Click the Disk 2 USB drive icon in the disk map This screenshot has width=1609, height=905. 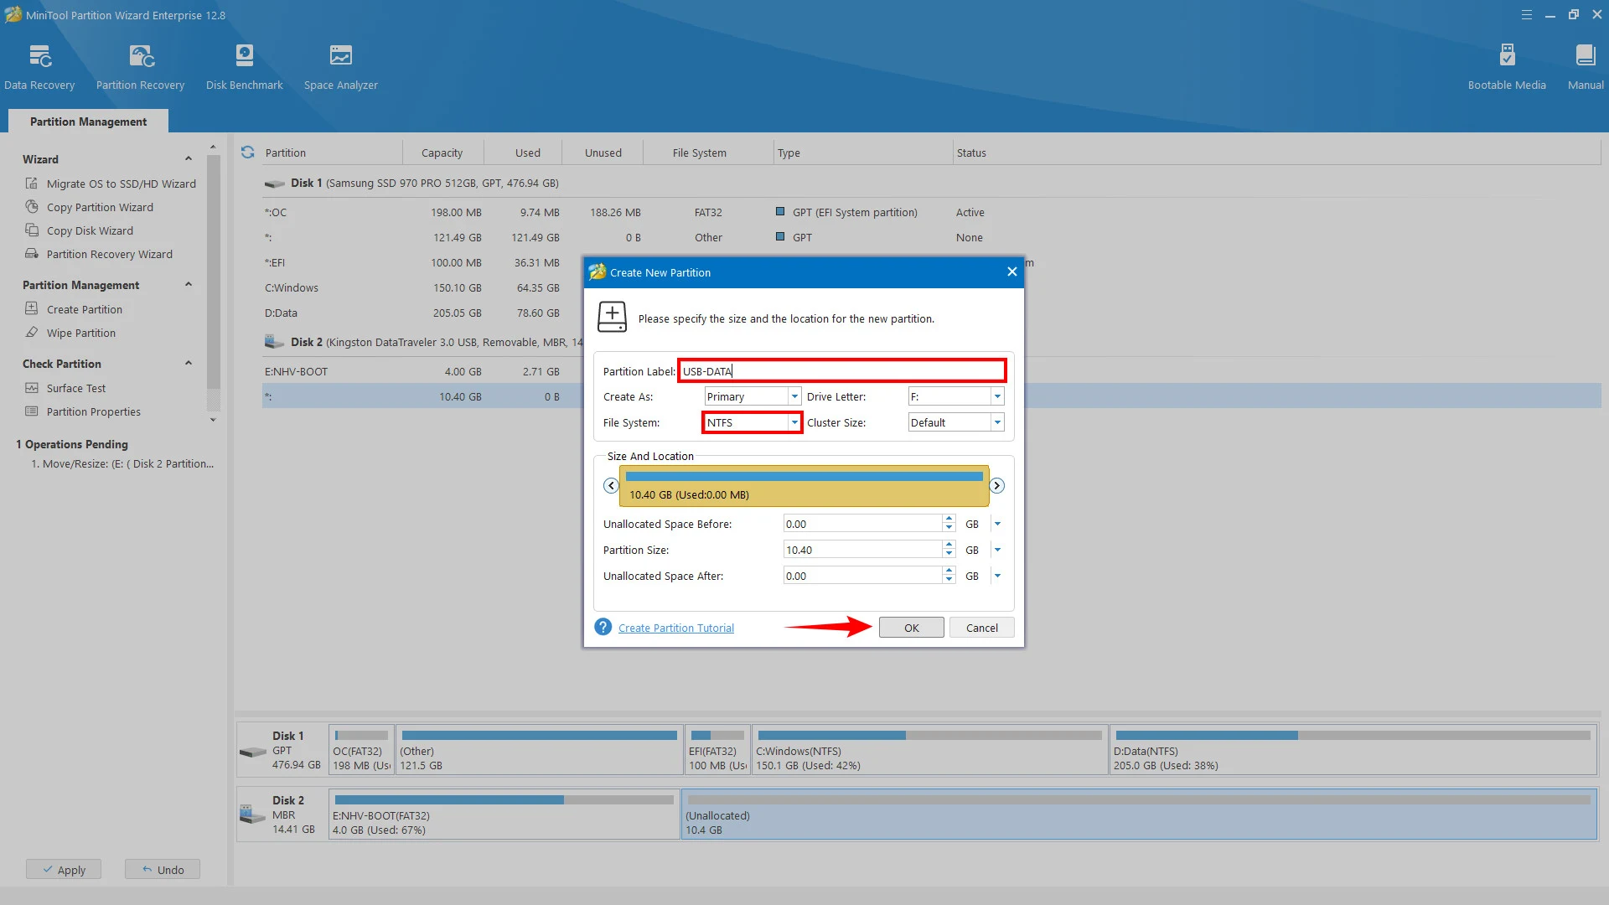coord(253,814)
